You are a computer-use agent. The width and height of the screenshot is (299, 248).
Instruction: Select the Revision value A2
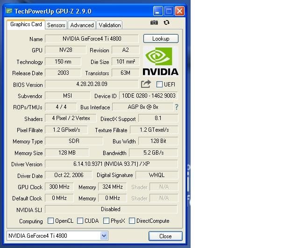[x=126, y=50]
